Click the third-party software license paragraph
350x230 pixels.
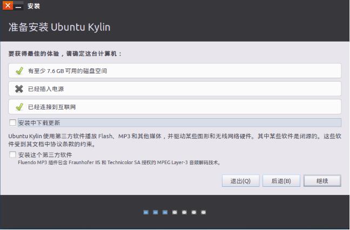175,140
